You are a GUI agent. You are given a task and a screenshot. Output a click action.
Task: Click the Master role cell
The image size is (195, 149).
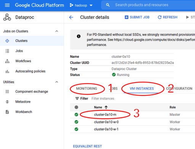(175, 115)
